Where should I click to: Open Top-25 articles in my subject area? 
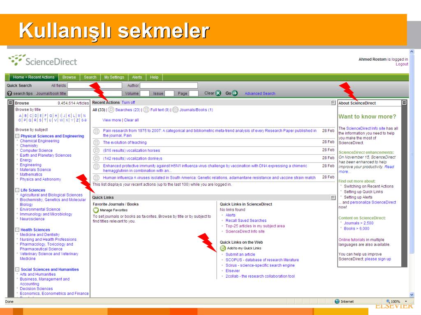pos(255,226)
